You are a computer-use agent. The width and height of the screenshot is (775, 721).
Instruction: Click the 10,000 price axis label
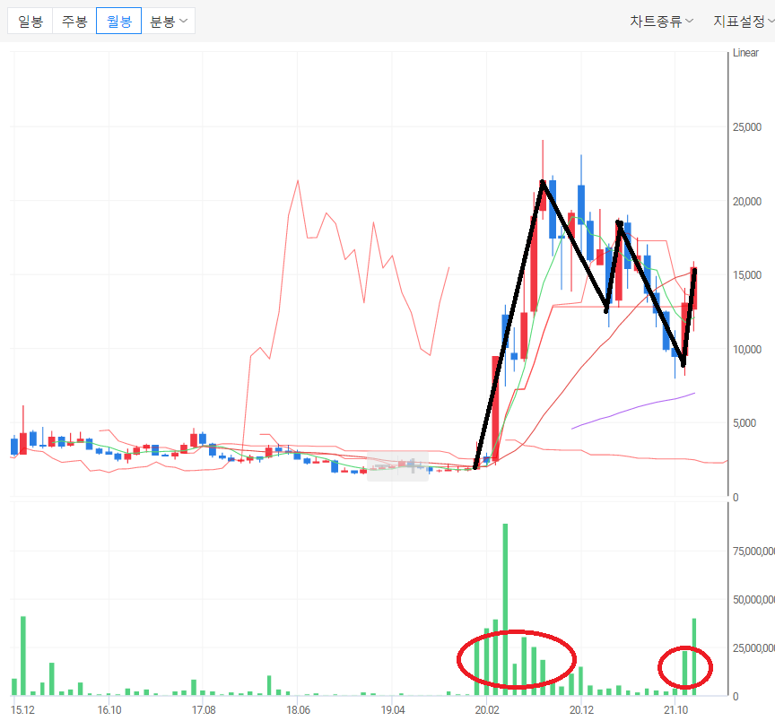747,350
